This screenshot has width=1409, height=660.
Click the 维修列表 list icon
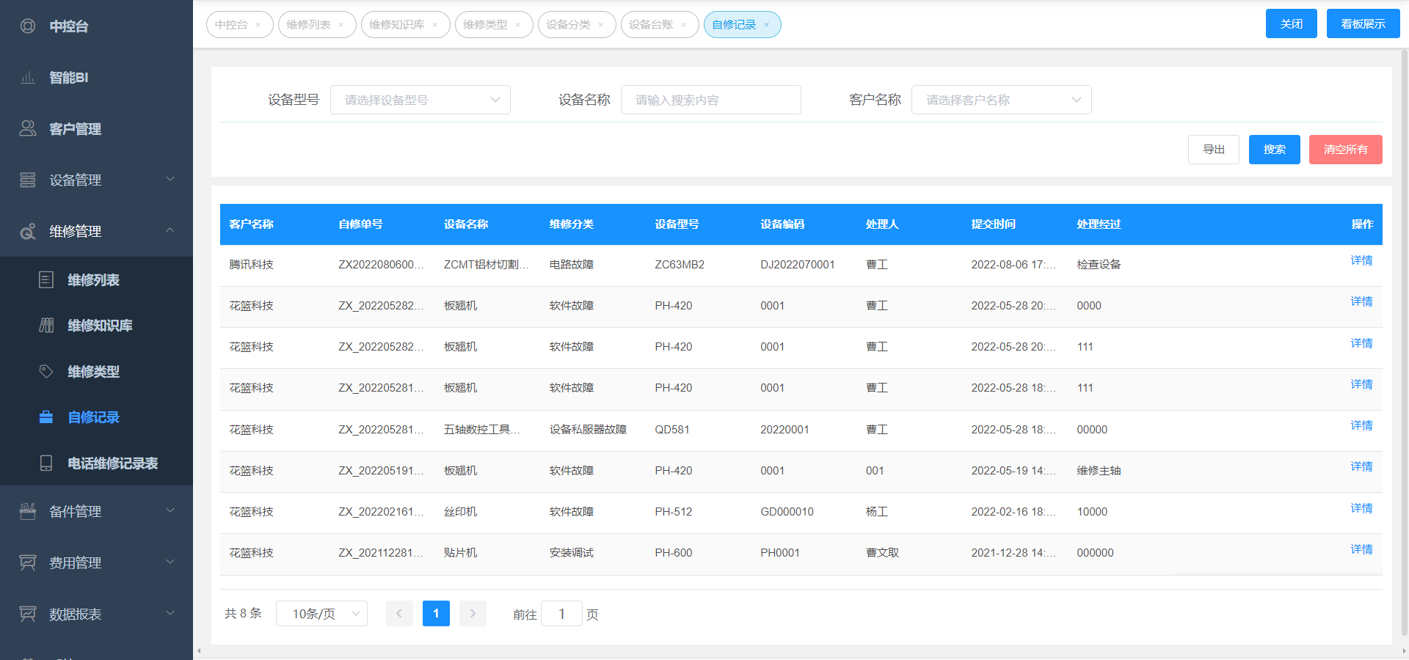coord(46,279)
